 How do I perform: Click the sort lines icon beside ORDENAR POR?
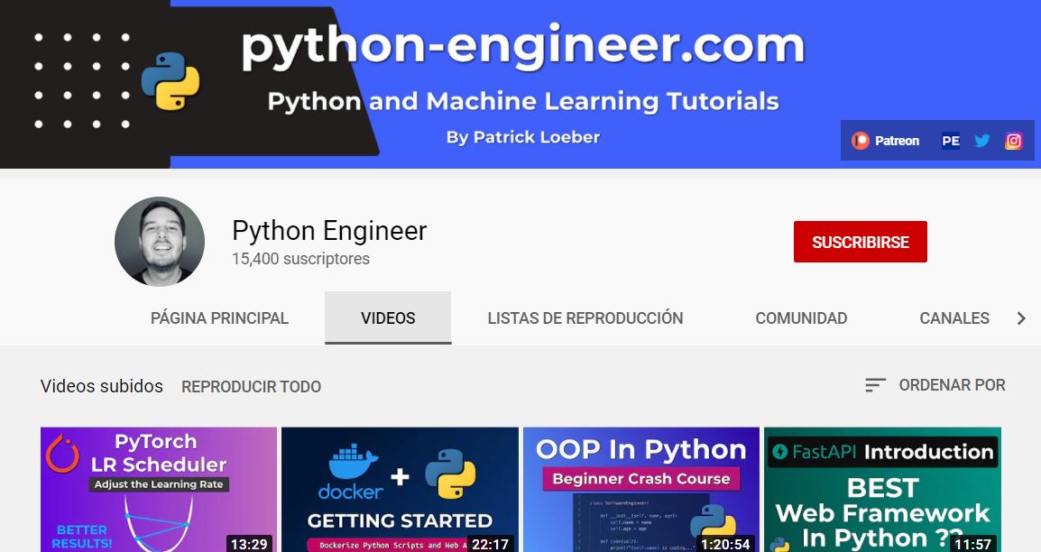(875, 385)
